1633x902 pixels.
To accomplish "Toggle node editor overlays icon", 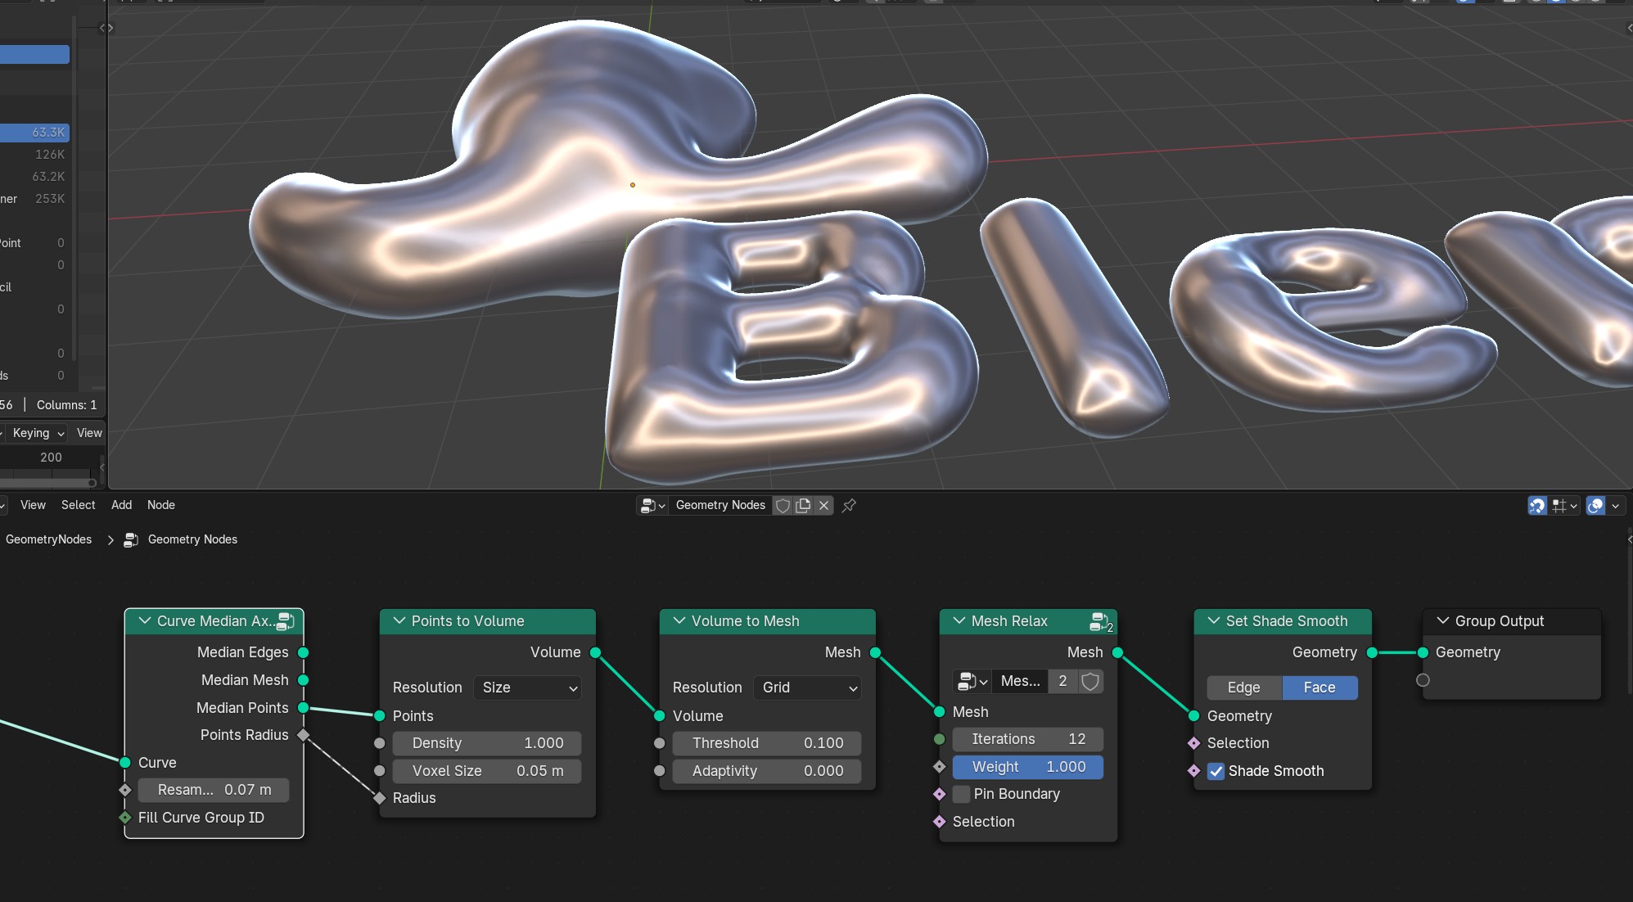I will [x=1595, y=506].
